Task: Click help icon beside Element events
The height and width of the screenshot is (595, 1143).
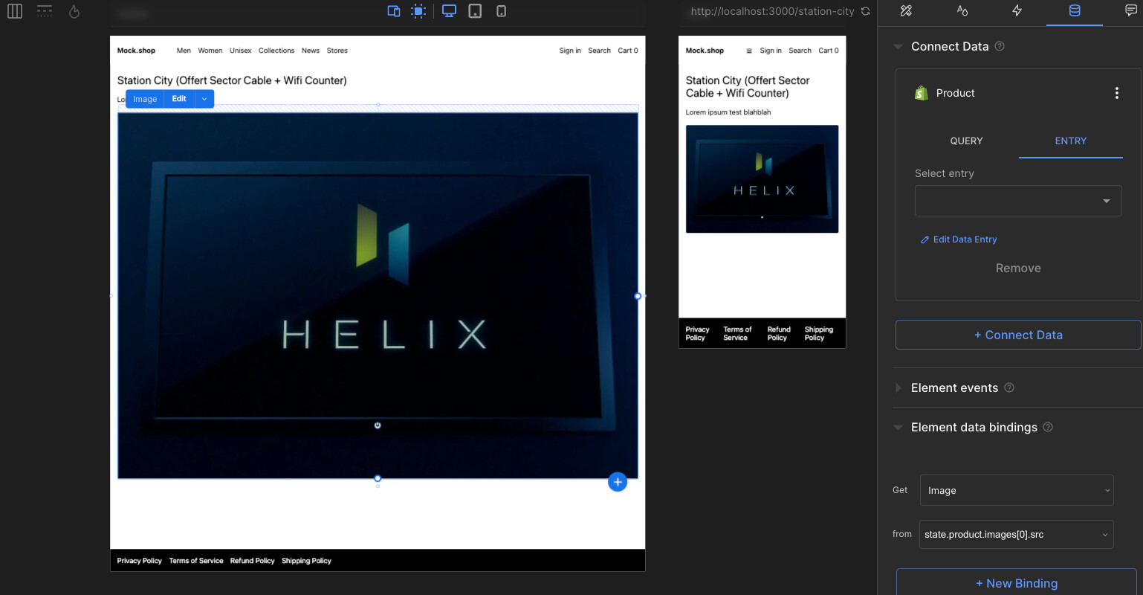Action: click(1009, 387)
